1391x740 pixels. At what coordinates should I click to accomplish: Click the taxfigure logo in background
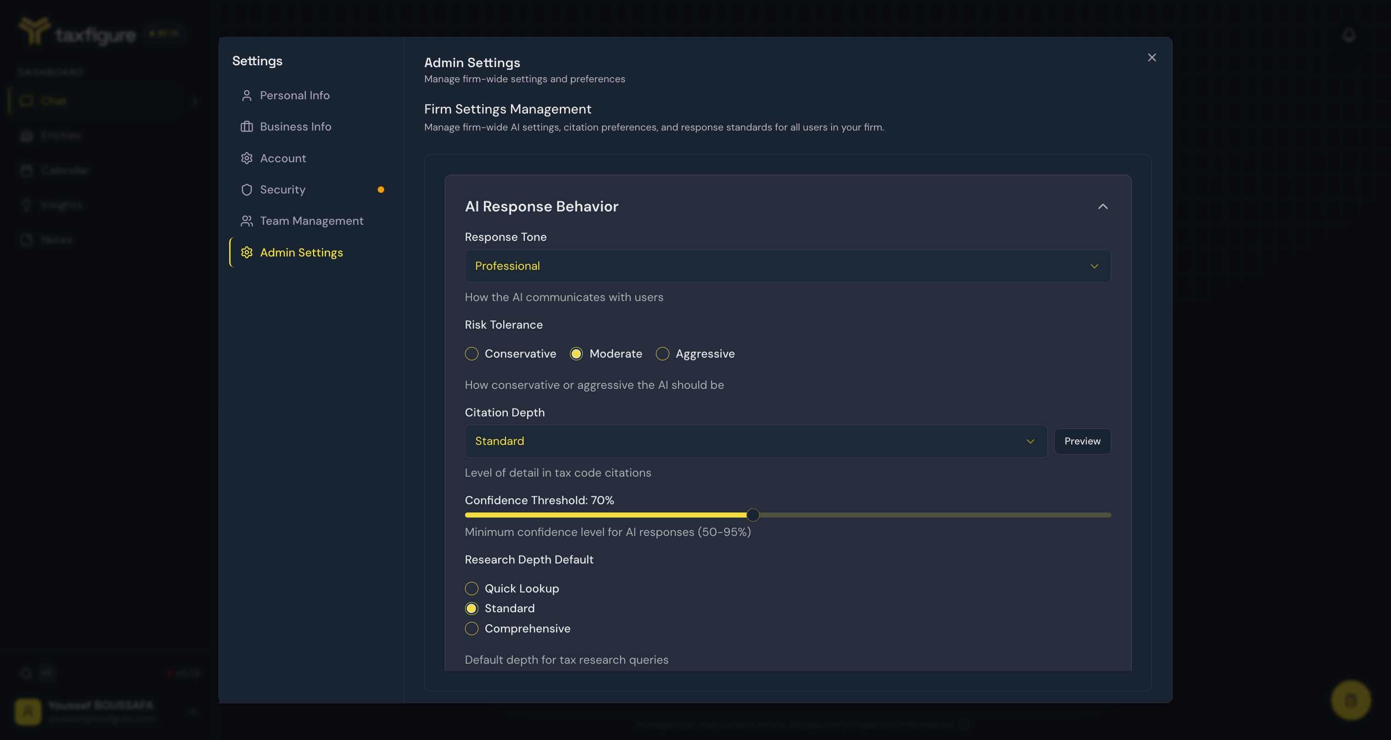pos(78,32)
